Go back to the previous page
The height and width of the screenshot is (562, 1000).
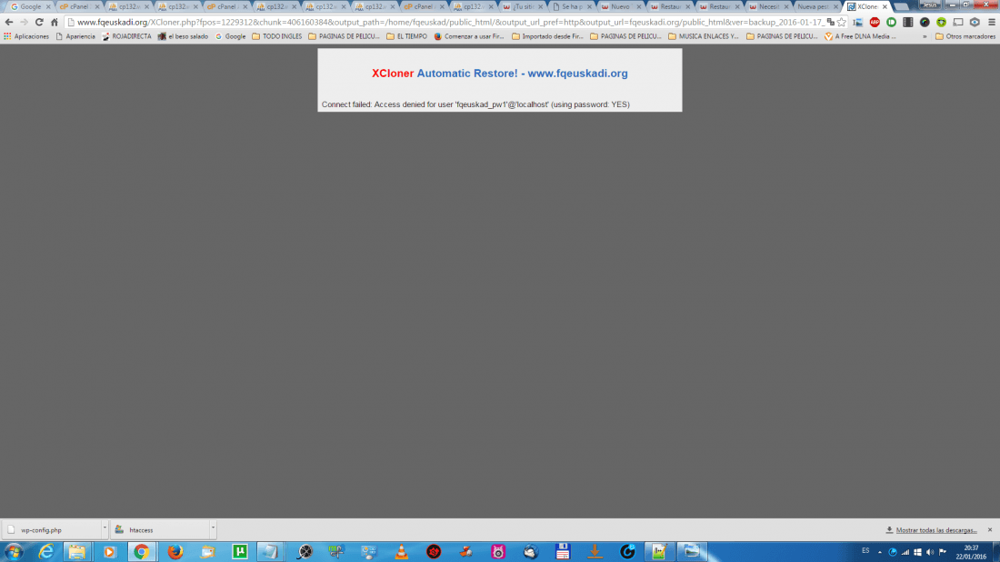(9, 23)
